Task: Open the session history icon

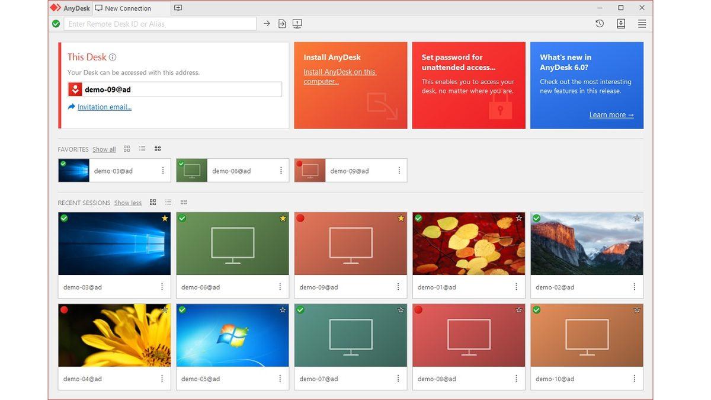Action: tap(599, 23)
